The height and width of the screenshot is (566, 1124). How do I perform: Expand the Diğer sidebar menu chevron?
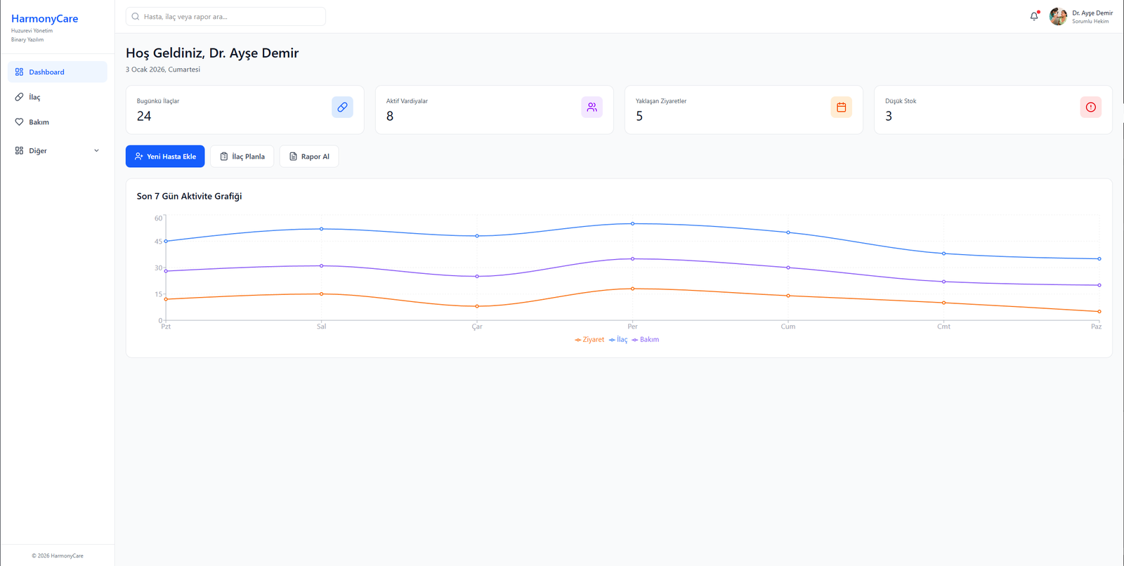click(96, 151)
